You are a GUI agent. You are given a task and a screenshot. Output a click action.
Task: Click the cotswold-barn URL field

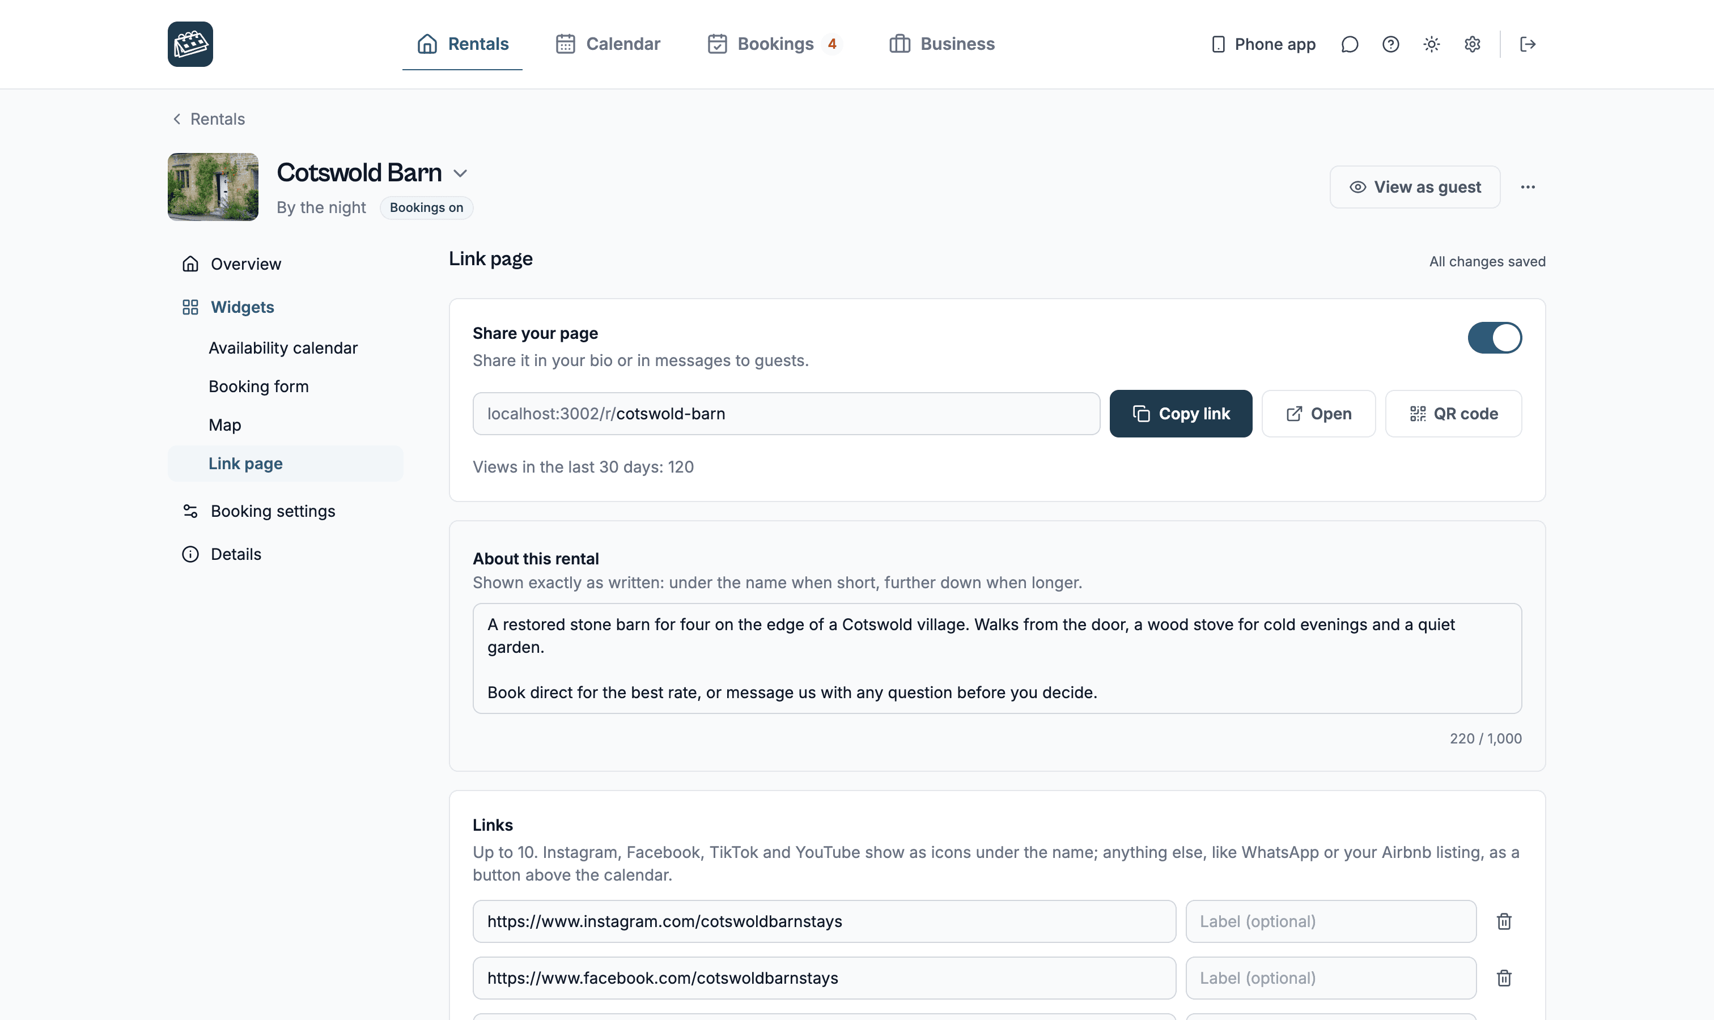[786, 413]
